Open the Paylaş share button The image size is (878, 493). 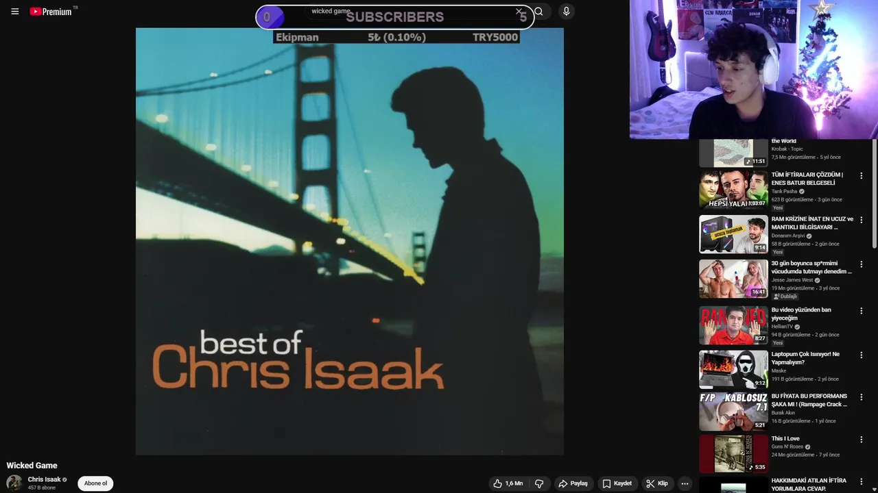(x=573, y=483)
